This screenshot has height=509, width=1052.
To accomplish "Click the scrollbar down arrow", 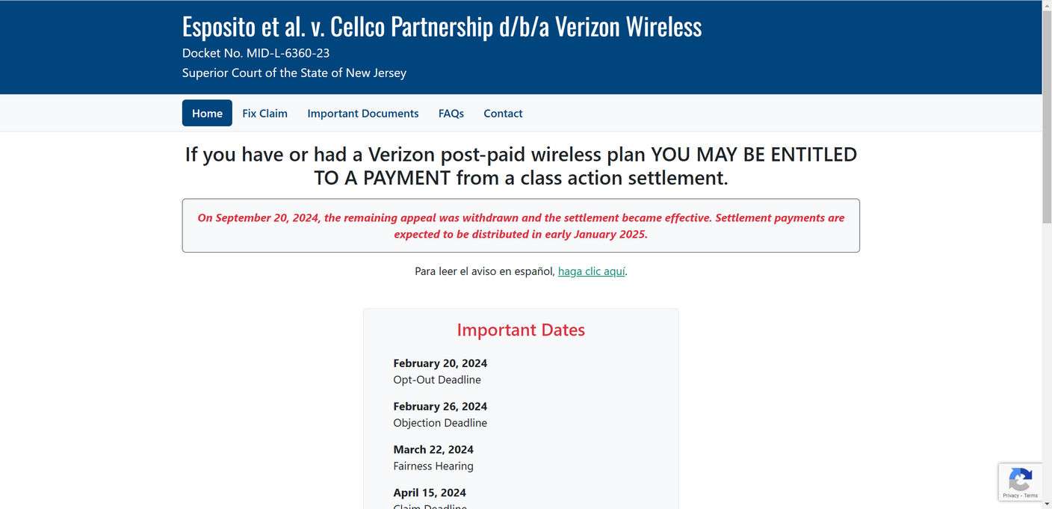I will coord(1047,504).
